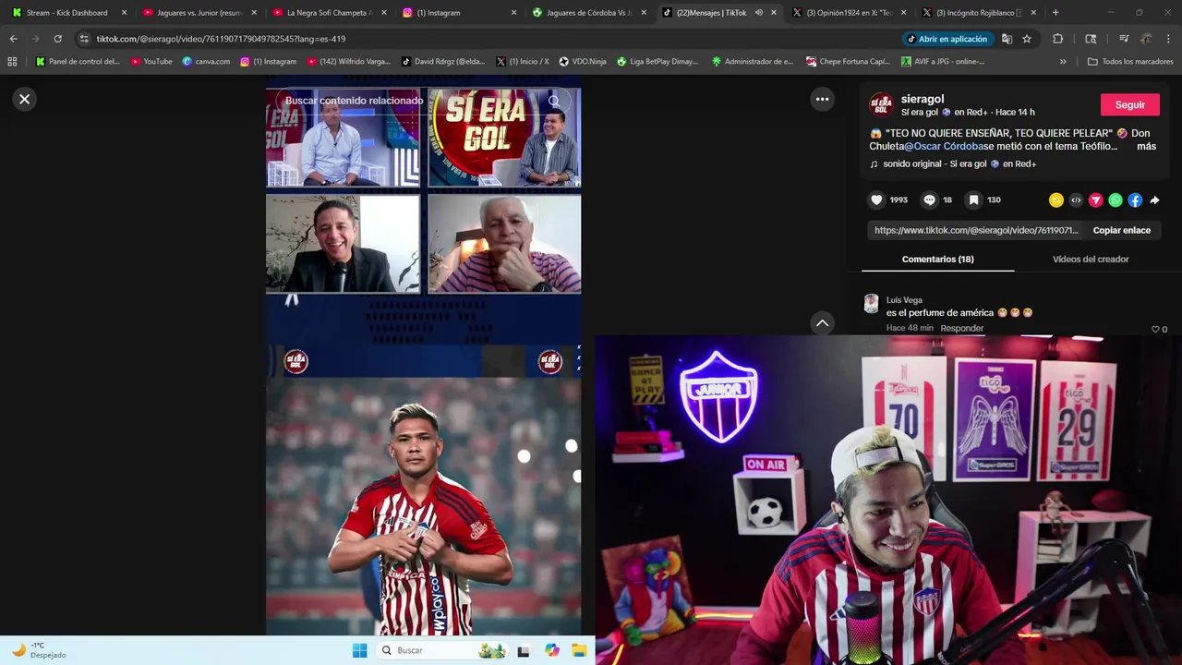Screen dimensions: 1182x665
Task: Close the TikTok video viewer
Action: [25, 99]
